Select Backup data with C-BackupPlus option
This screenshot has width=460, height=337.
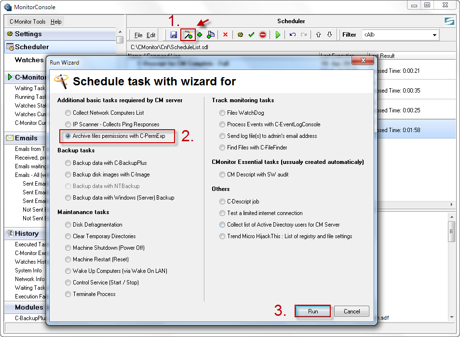pos(106,163)
